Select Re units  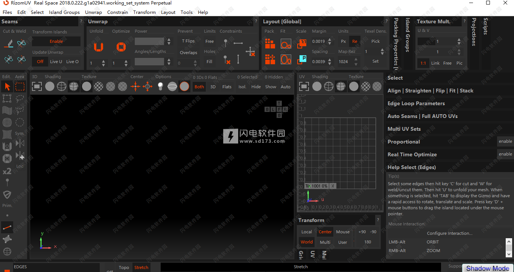click(354, 41)
